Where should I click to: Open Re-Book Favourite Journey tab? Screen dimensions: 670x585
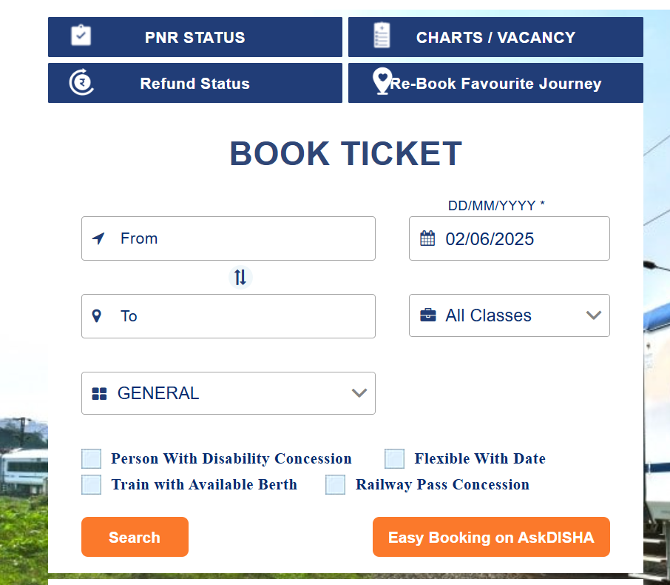495,83
